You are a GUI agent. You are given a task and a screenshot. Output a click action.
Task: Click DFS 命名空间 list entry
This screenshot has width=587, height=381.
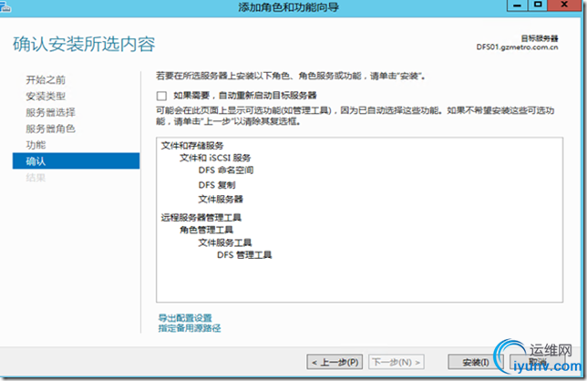[226, 170]
